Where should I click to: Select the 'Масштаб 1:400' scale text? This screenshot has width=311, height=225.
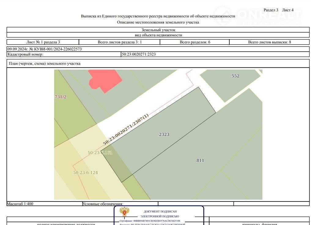click(20, 204)
